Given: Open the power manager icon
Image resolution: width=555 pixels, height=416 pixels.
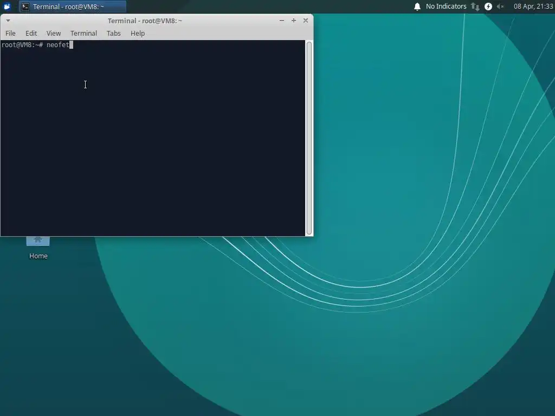Looking at the screenshot, I should click(x=488, y=6).
